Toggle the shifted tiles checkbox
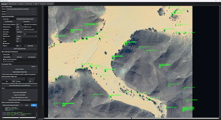 [x=3, y=44]
